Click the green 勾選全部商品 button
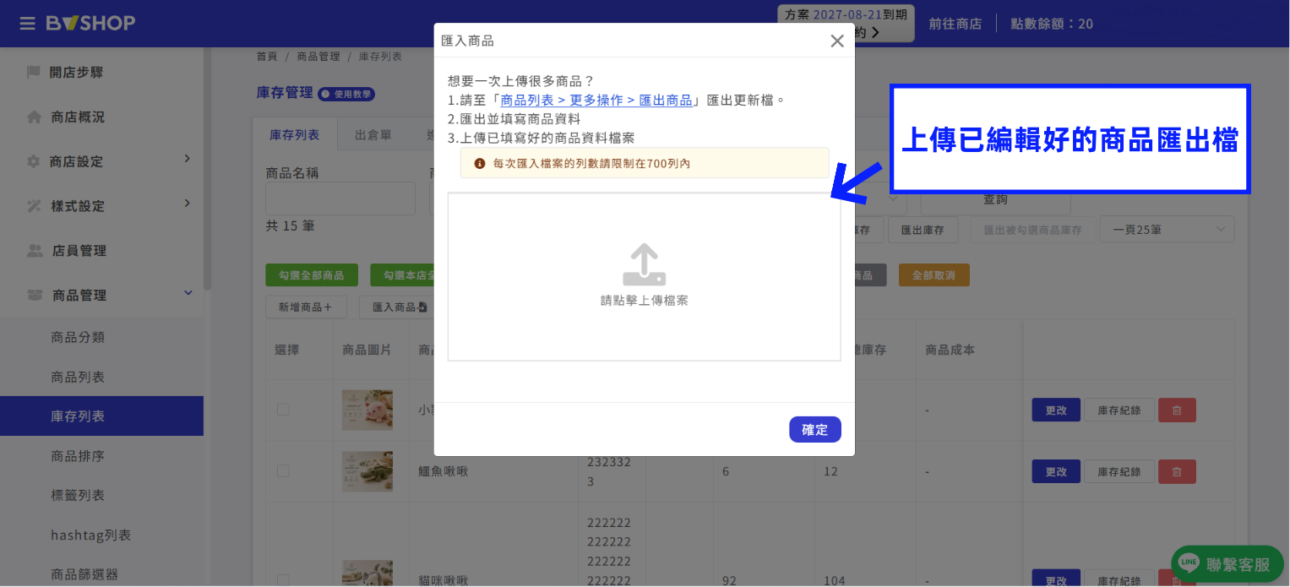 click(x=312, y=275)
